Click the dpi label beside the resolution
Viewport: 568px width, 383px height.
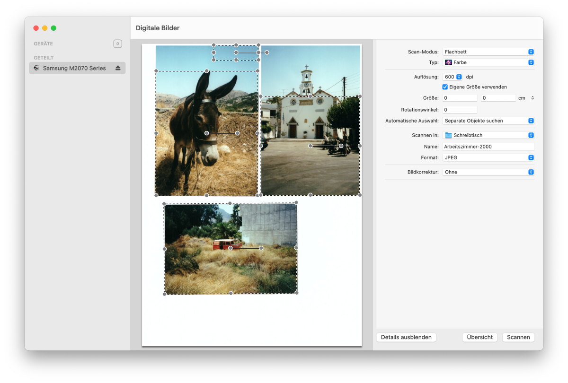coord(470,77)
